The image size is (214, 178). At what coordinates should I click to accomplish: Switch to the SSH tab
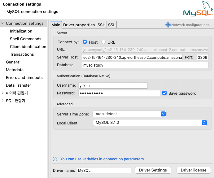click(x=102, y=25)
